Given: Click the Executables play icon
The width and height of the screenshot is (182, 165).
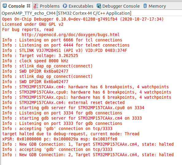Looking at the screenshot, I should click(x=65, y=6).
